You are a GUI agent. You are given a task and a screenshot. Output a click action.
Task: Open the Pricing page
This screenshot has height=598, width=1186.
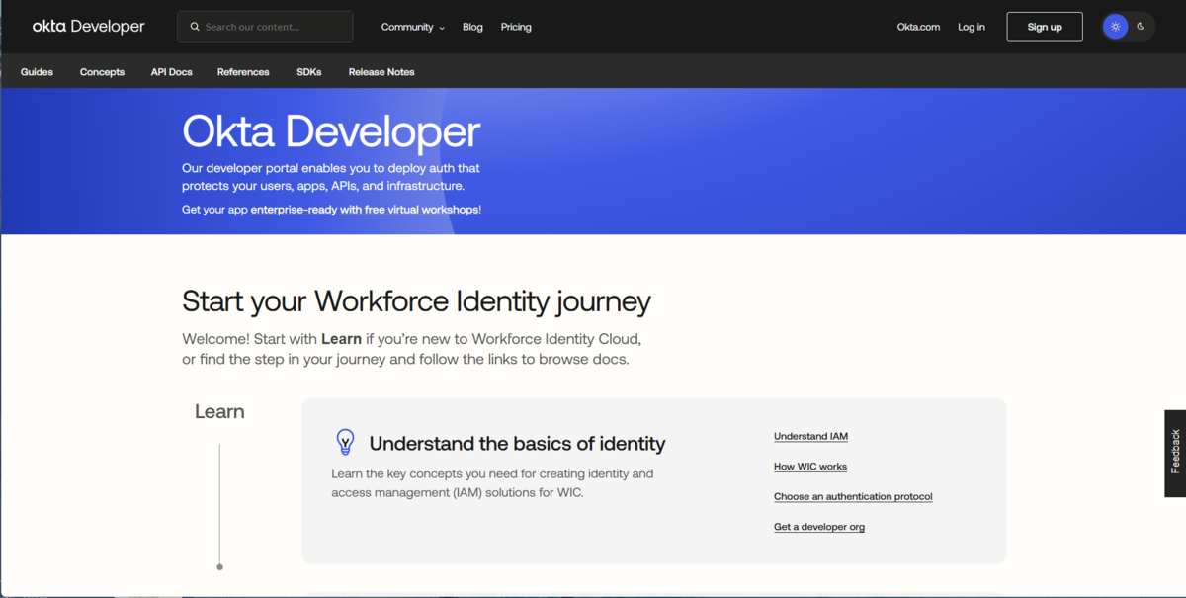tap(516, 27)
